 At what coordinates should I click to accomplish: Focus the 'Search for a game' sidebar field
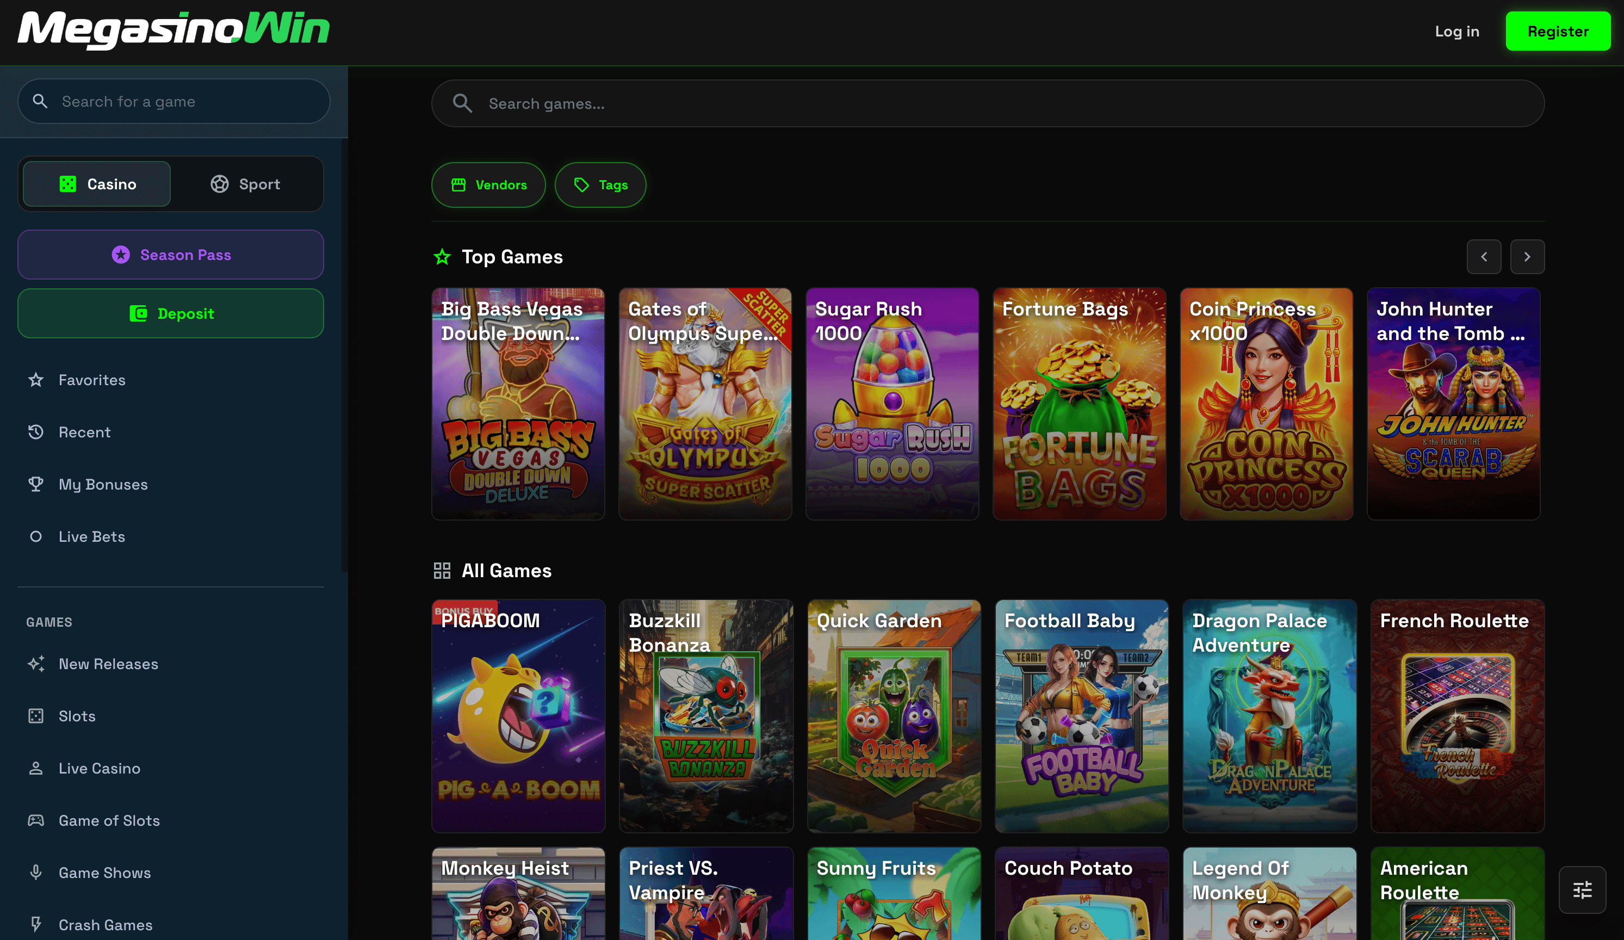point(174,101)
